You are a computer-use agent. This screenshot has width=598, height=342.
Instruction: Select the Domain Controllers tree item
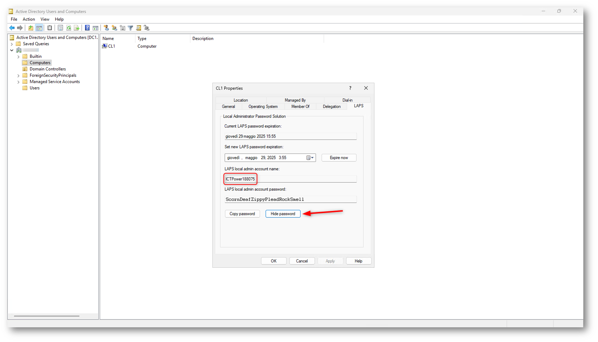(x=48, y=69)
